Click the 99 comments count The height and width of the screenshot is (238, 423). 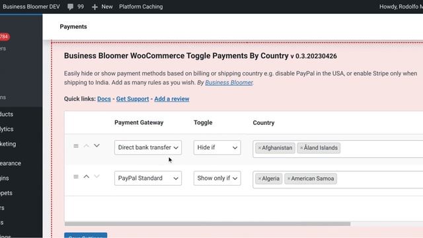pyautogui.click(x=81, y=7)
